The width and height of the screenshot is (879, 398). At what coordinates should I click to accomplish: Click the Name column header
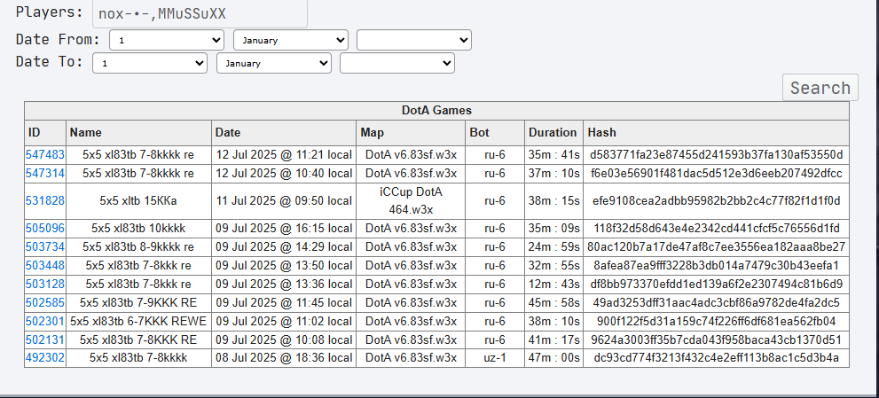coord(138,132)
